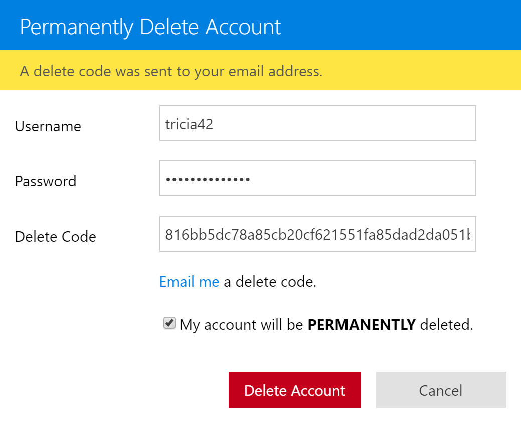
Task: Click the red Delete Account button
Action: (295, 390)
